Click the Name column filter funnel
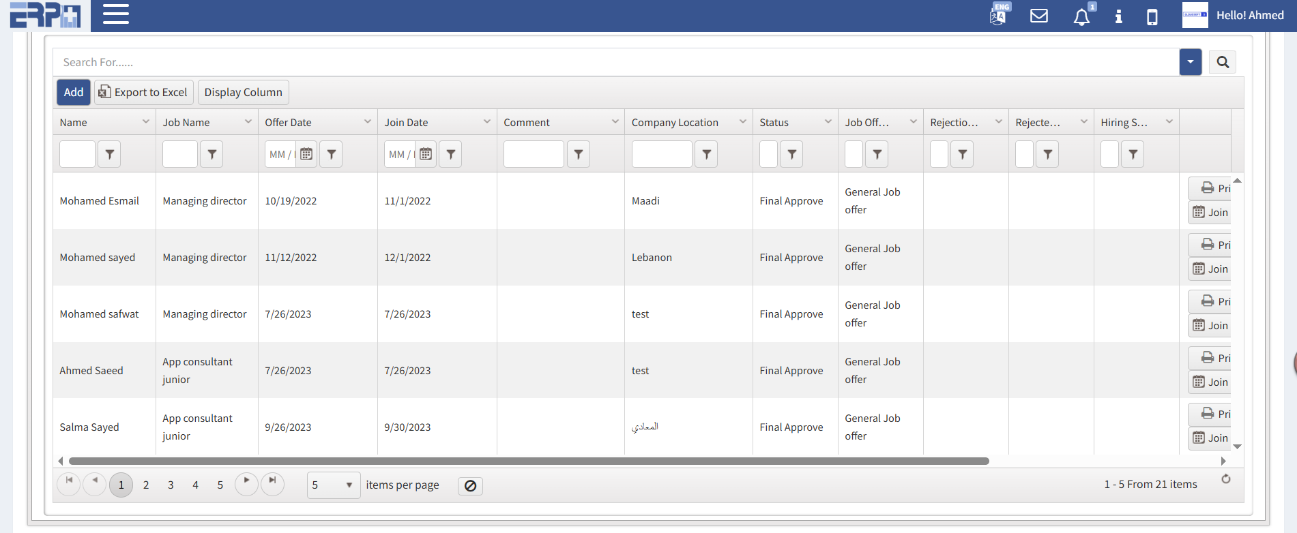Viewport: 1297px width, 533px height. (109, 154)
